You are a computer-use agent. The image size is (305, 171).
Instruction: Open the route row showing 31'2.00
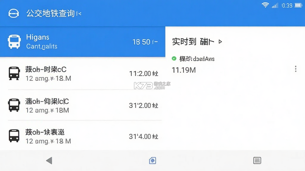coord(83,105)
